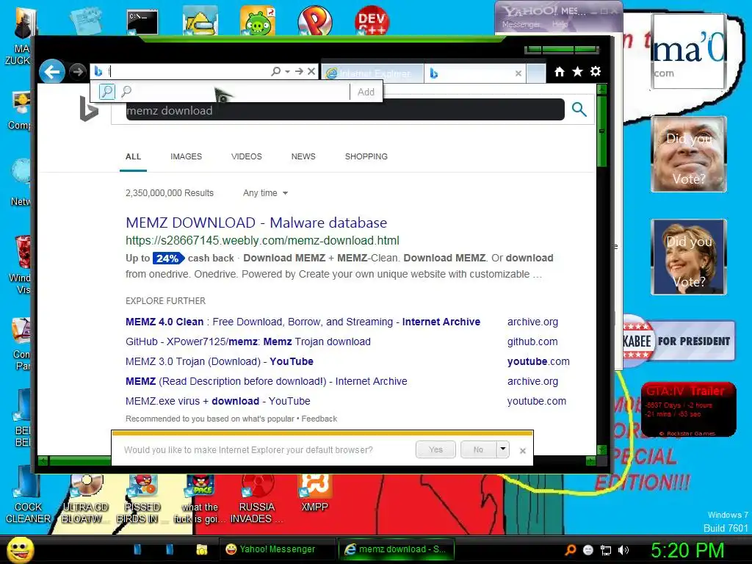Open GitHub XPower7125/memz Trojan download link
This screenshot has height=564, width=752.
(x=248, y=341)
